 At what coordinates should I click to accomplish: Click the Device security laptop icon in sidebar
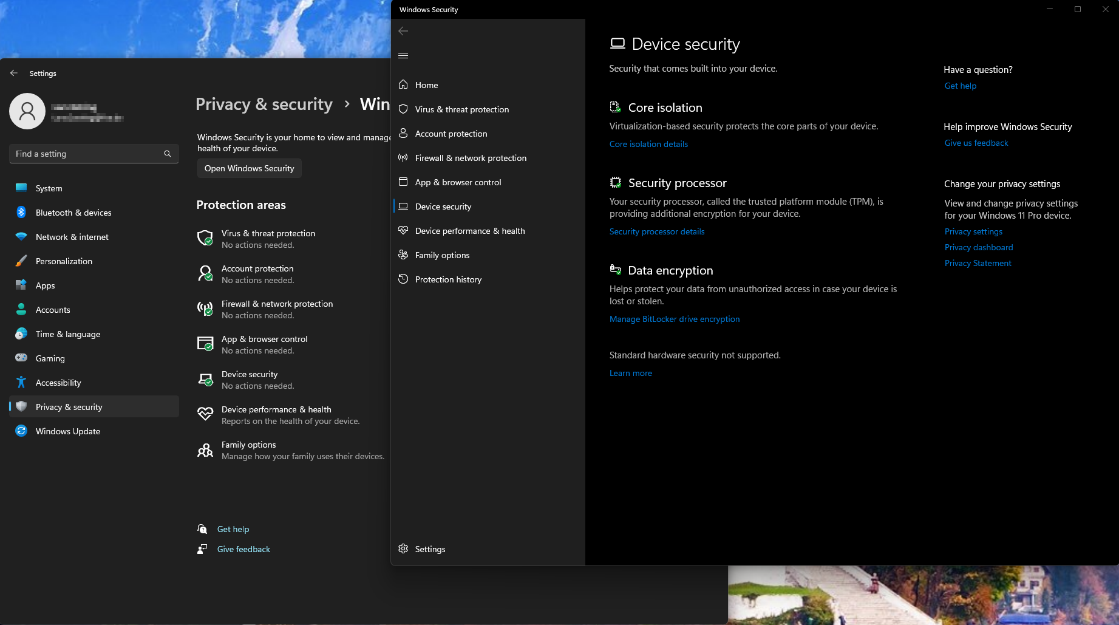click(403, 206)
